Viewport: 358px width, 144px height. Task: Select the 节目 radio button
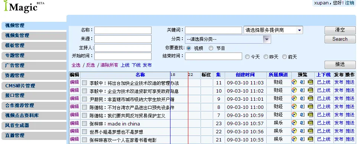point(211,48)
